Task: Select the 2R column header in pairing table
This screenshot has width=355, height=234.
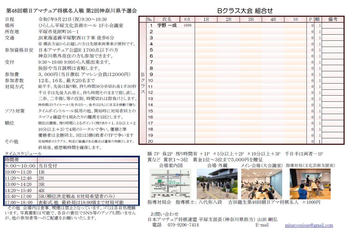Action: point(228,19)
